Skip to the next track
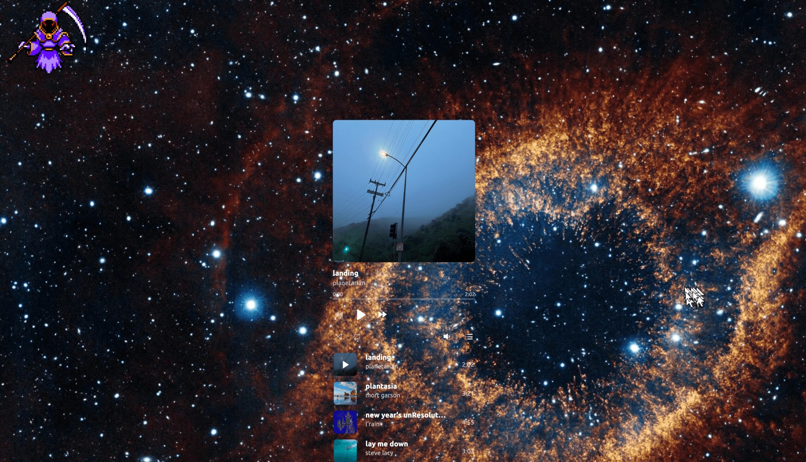Image resolution: width=806 pixels, height=462 pixels. [382, 314]
